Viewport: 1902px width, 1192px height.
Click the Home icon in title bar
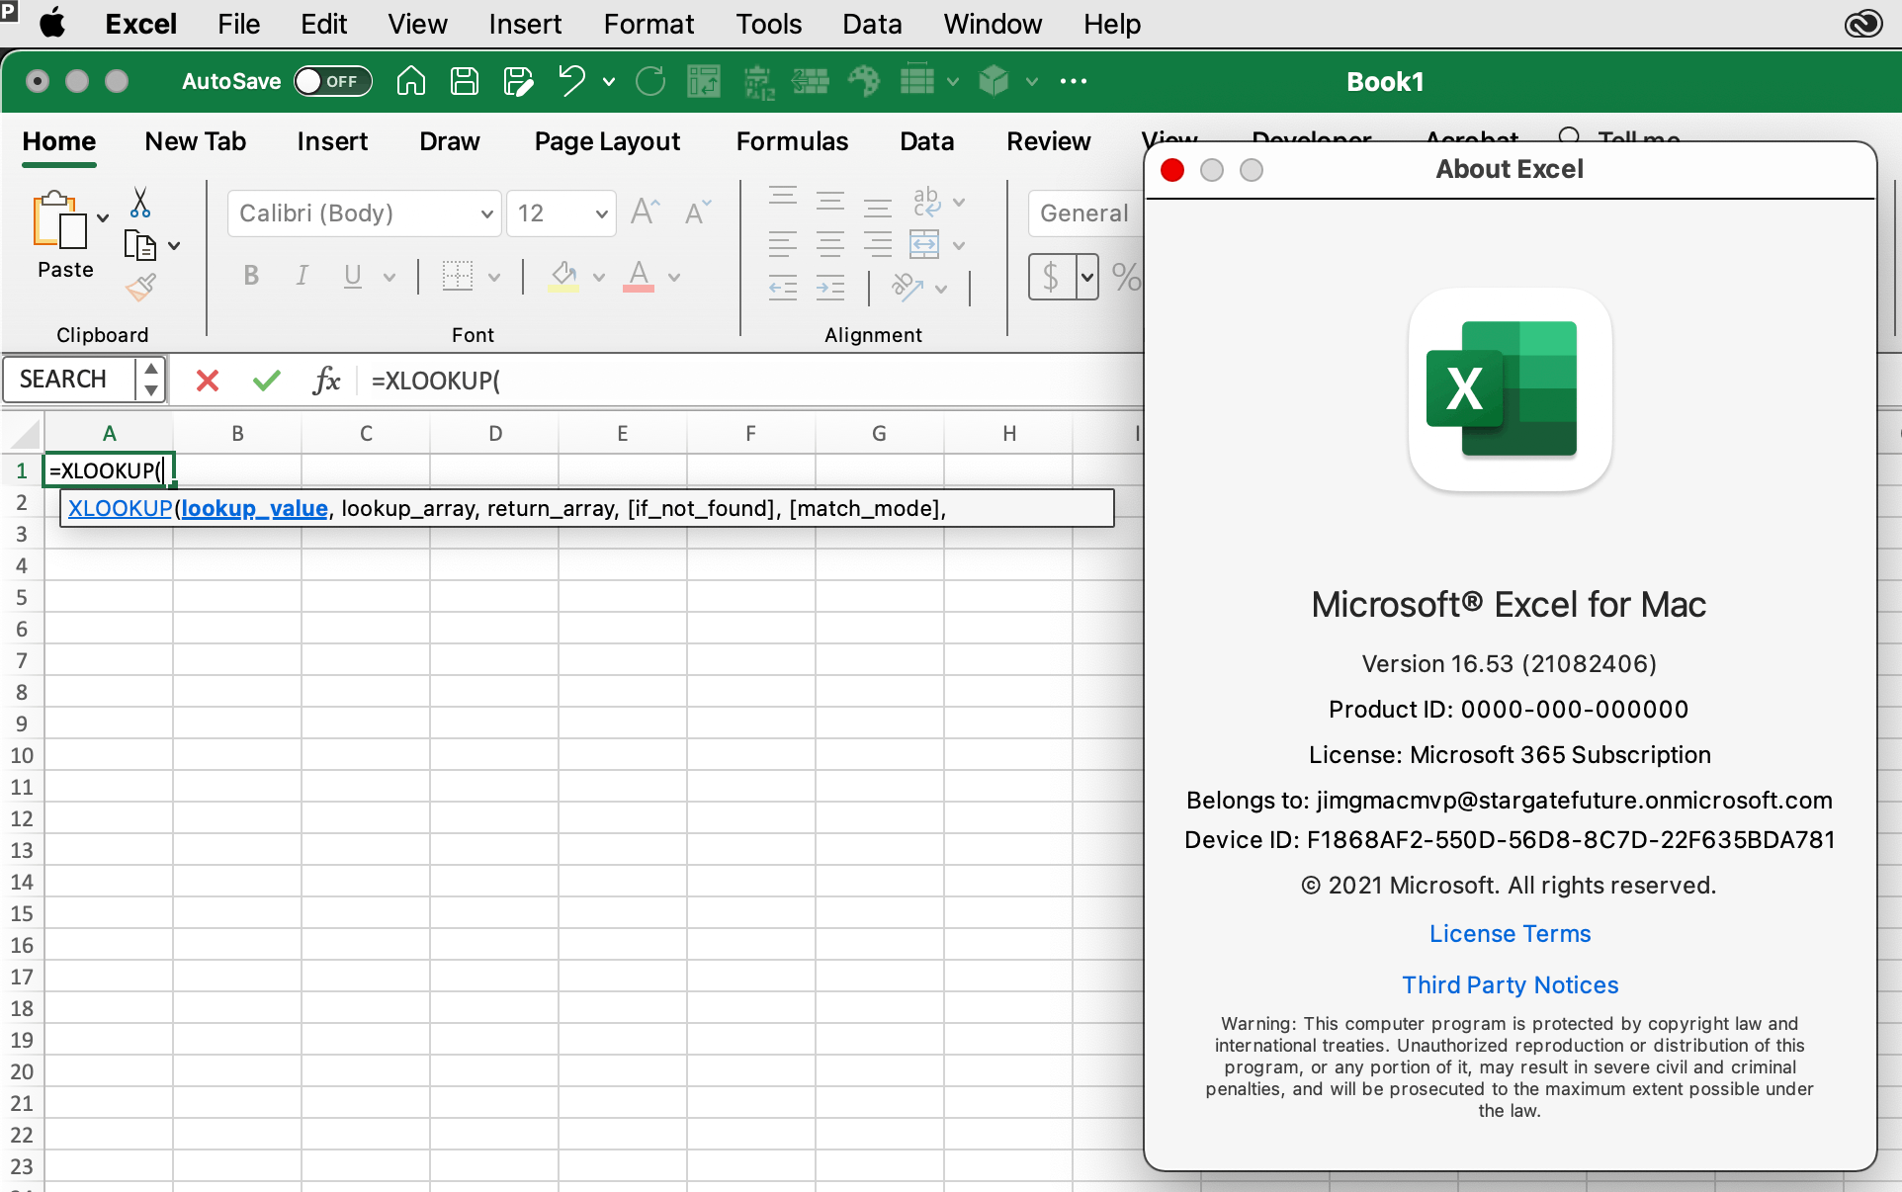411,81
